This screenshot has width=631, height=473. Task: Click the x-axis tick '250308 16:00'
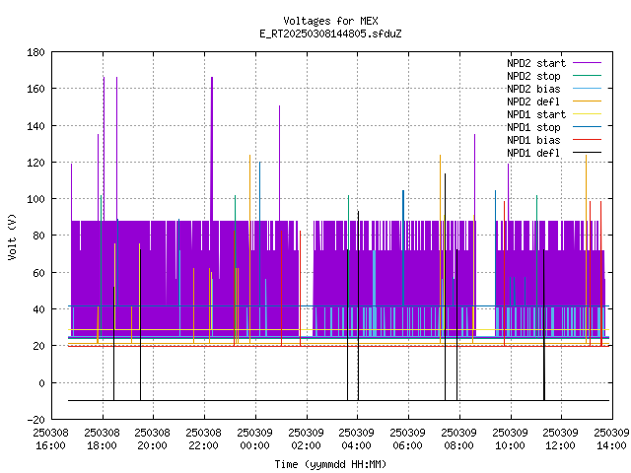coord(50,439)
